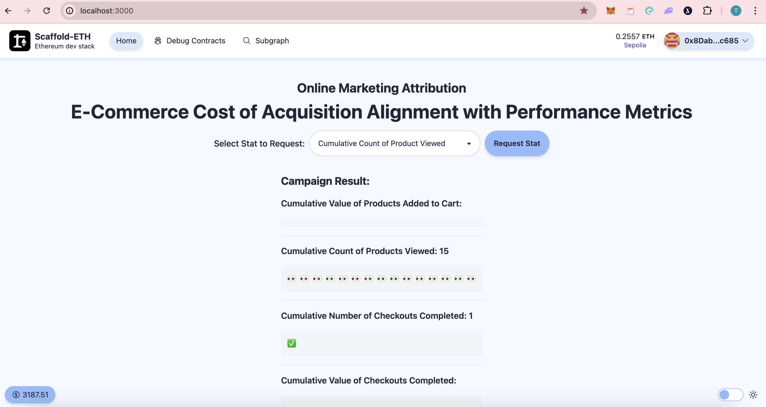Click 'Cumulative Value of Checkouts Completed'
Image resolution: width=766 pixels, height=407 pixels.
click(x=369, y=381)
